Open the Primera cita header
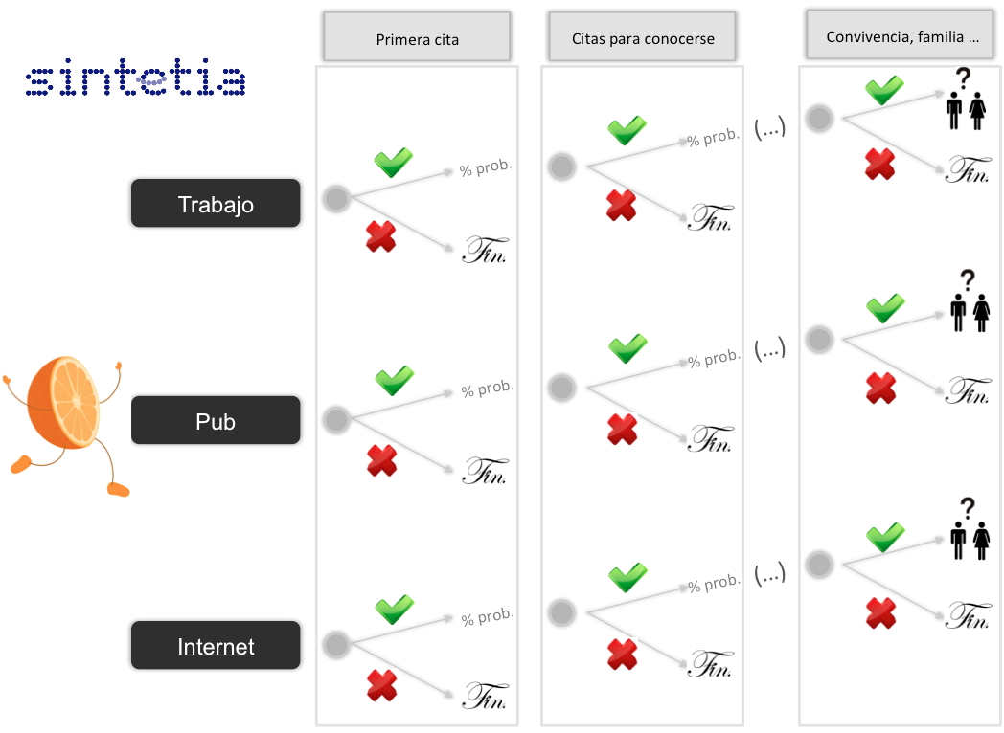This screenshot has width=1004, height=733. pos(417,37)
